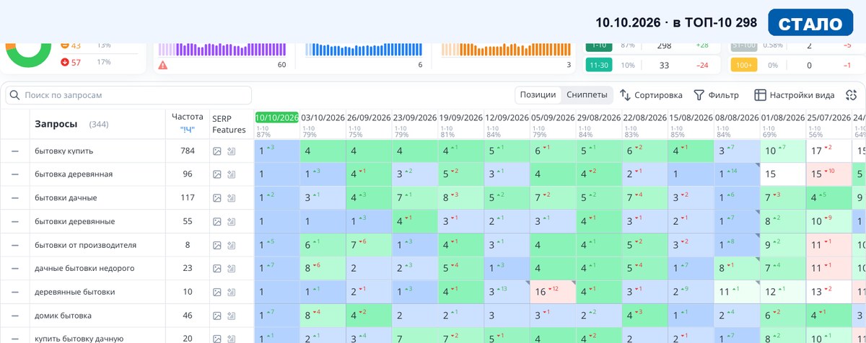
Task: Click the image SERP icon for бытовки деревянные
Action: tap(217, 222)
